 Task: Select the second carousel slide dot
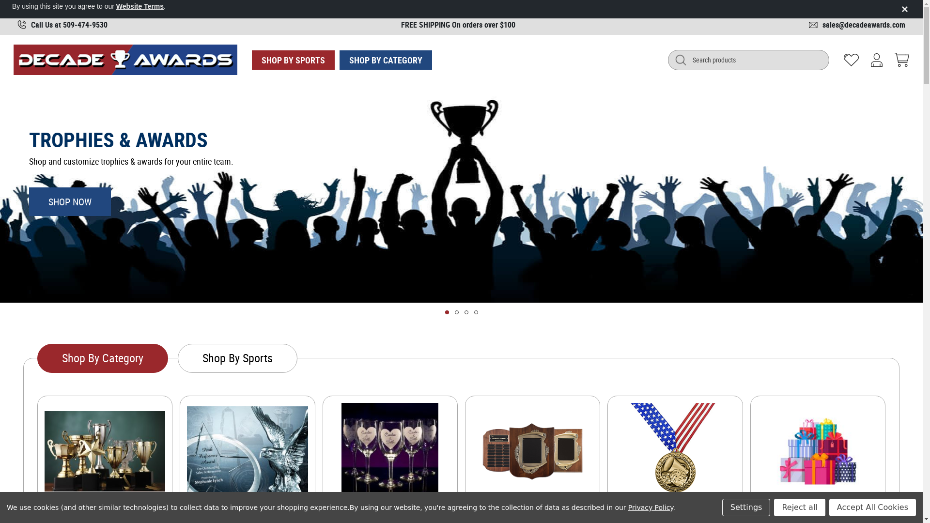coord(457,312)
